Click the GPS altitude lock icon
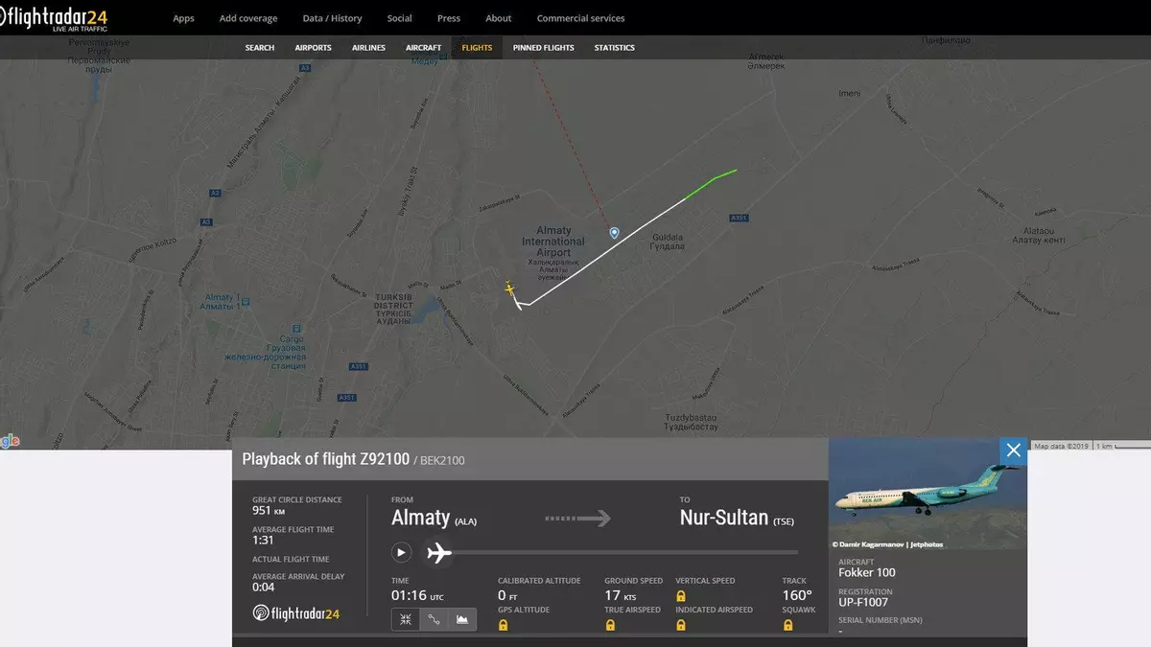The width and height of the screenshot is (1151, 647). [x=503, y=625]
